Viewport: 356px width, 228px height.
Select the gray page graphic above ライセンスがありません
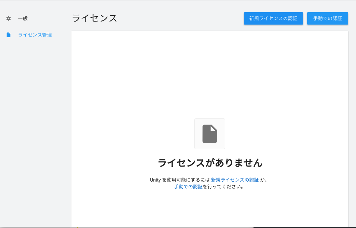tap(209, 133)
